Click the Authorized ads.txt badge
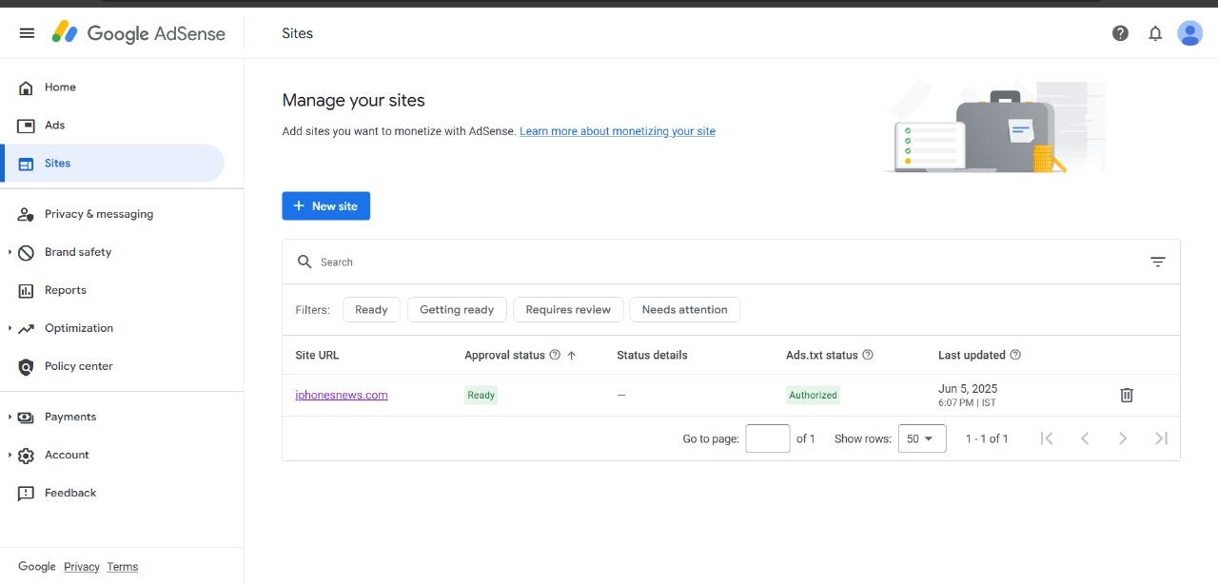The width and height of the screenshot is (1218, 584). [x=814, y=395]
